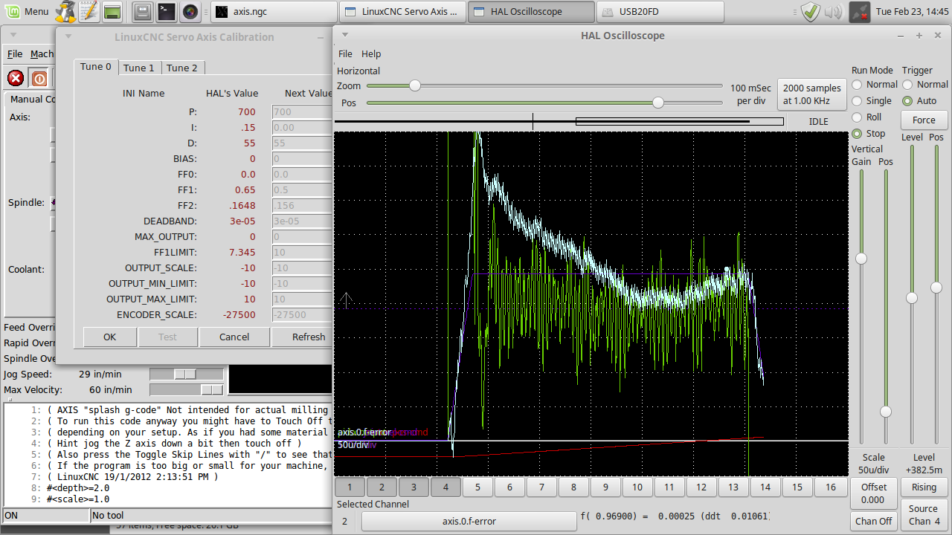
Task: Click the axis.0.f-error selected channel source button
Action: point(469,521)
